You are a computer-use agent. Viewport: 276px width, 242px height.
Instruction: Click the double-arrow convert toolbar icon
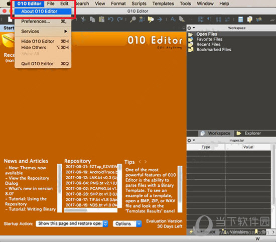259,19
